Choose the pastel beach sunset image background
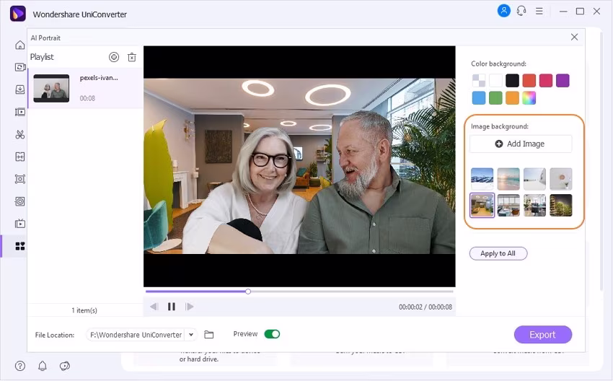 pos(508,179)
